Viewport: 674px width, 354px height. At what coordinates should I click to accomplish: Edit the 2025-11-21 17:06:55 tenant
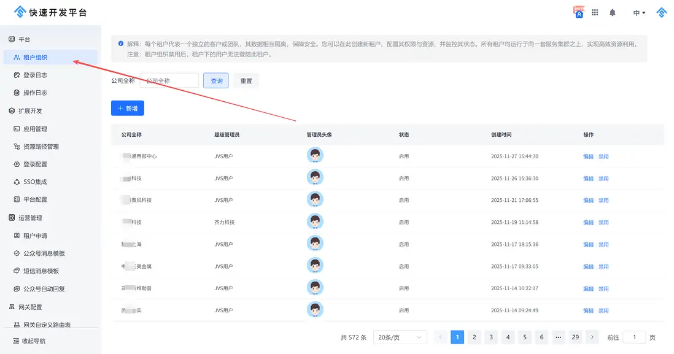pos(588,201)
